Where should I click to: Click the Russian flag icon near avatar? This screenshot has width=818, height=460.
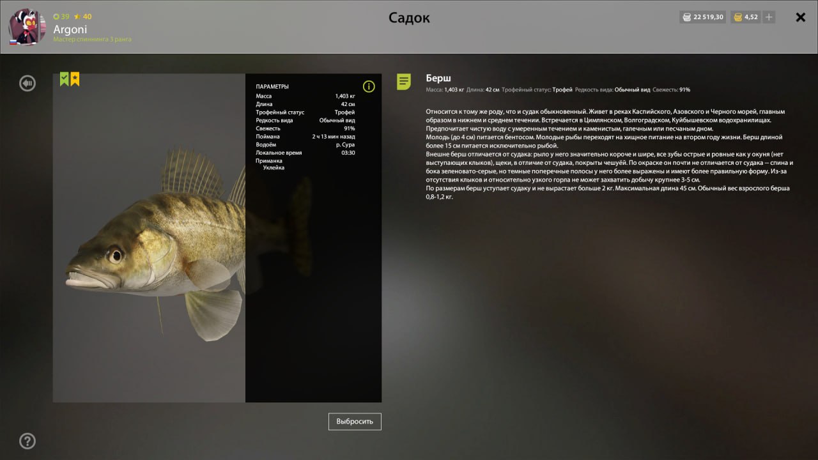[12, 42]
